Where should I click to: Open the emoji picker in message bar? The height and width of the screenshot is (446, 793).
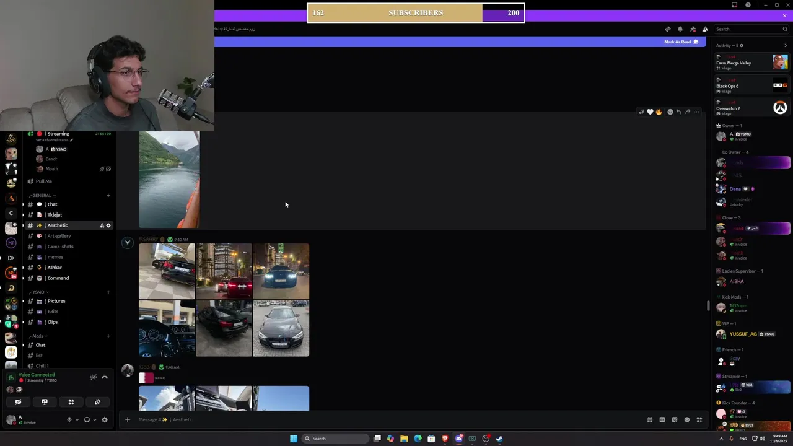click(686, 419)
